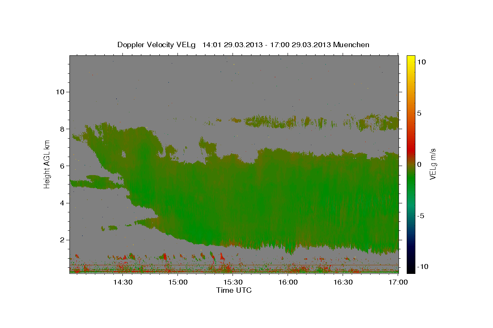
Task: Click the 16:00 time tick label
Action: [x=288, y=282]
